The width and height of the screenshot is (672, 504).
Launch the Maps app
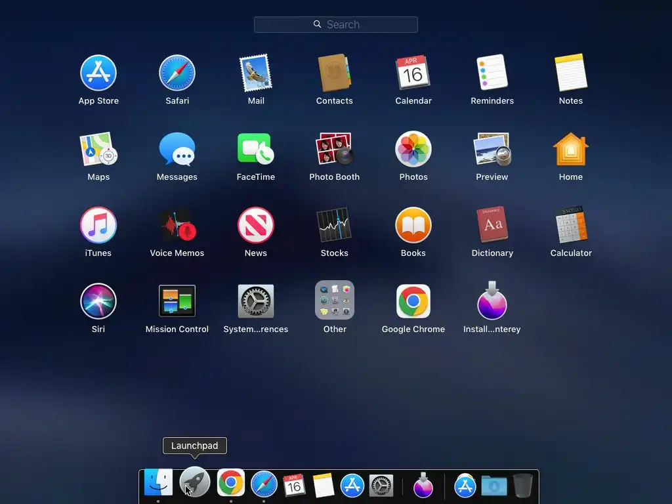98,149
